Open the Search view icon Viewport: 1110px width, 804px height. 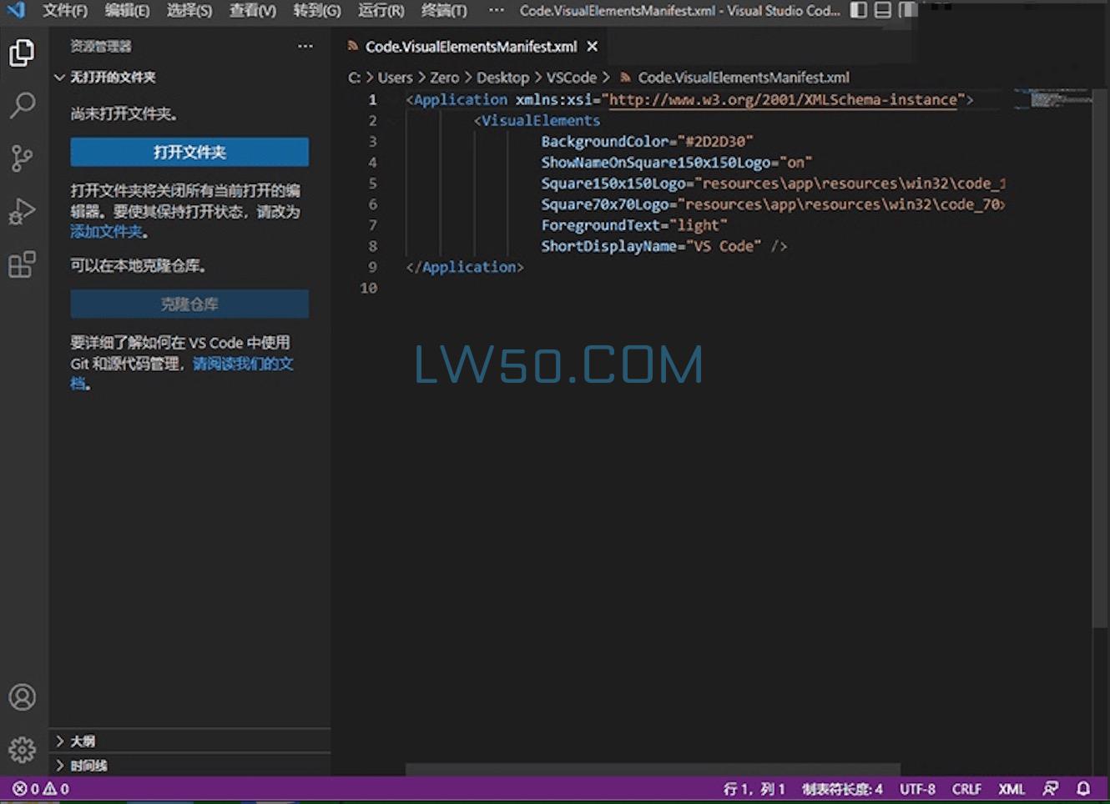coord(23,105)
